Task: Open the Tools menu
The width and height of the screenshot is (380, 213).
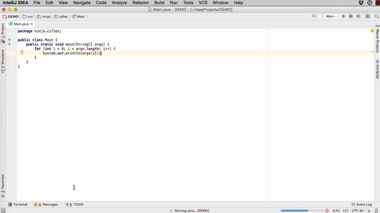Action: pos(188,2)
